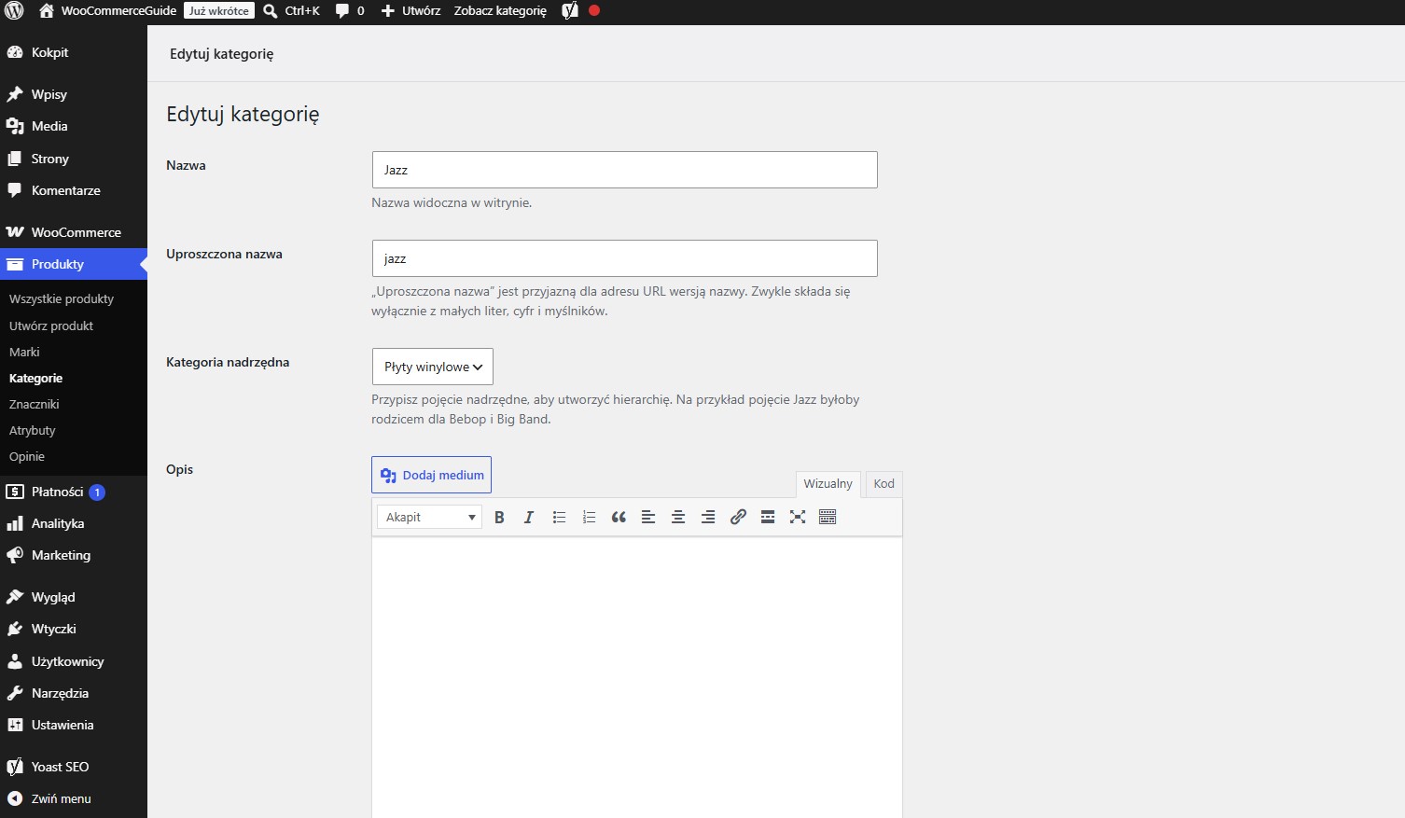Insert bulleted list
Image resolution: width=1405 pixels, height=818 pixels.
pos(559,517)
